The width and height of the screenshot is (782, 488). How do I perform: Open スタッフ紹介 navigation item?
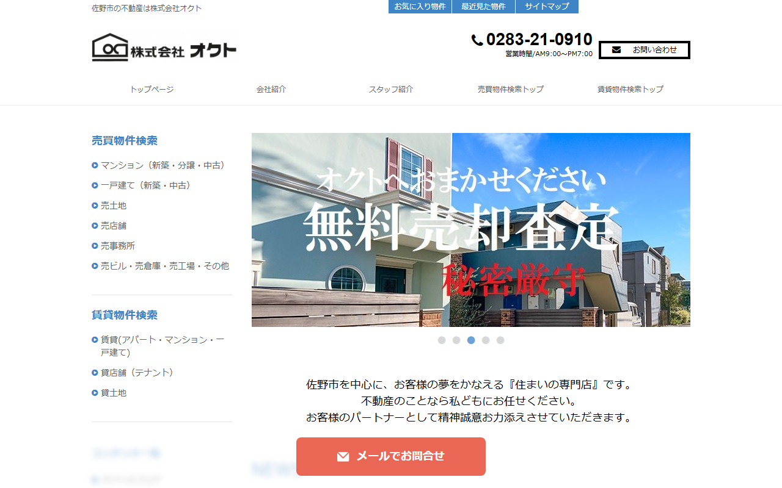(x=391, y=89)
